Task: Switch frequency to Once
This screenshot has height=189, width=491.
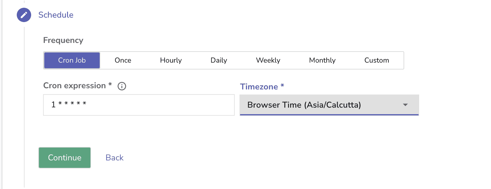Action: pyautogui.click(x=123, y=60)
